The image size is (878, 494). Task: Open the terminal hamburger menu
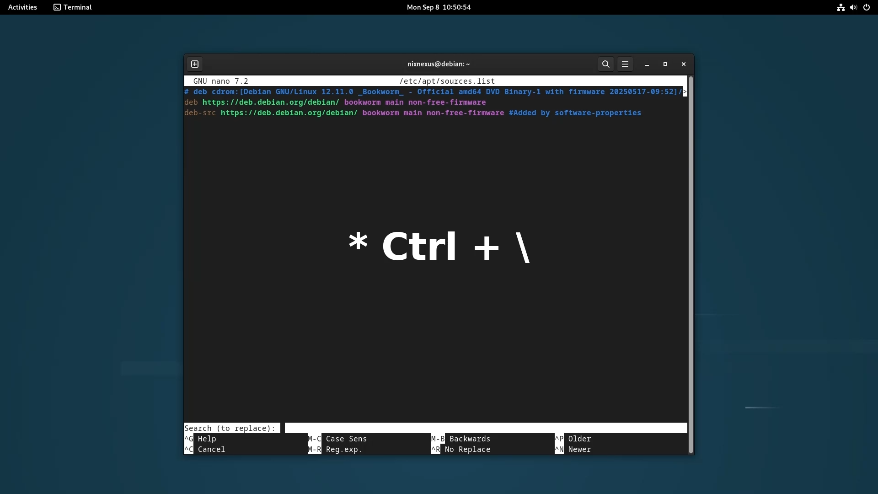click(625, 64)
